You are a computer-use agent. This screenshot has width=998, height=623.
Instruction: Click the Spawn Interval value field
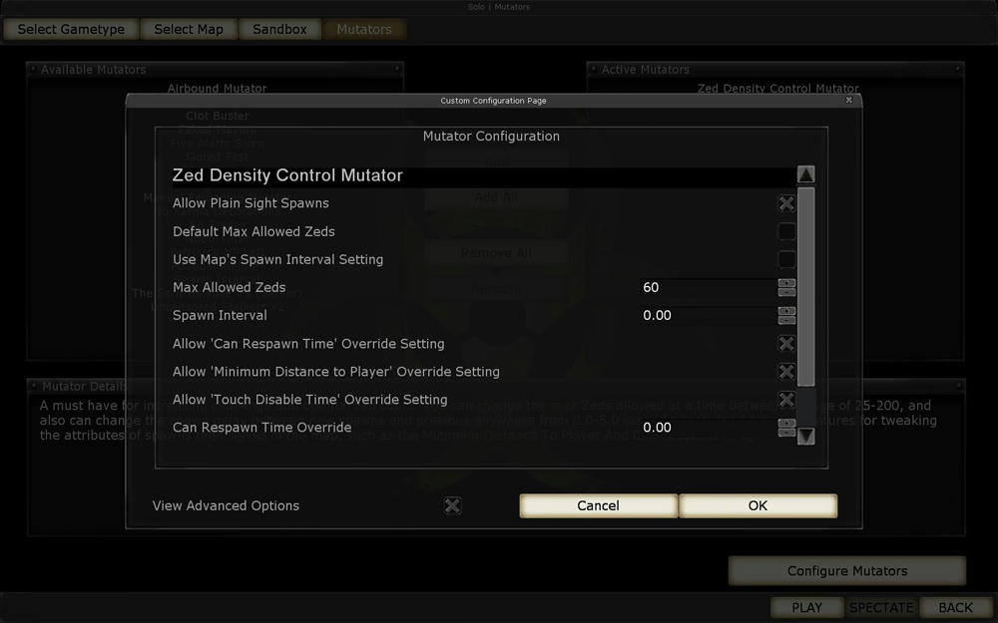(x=709, y=315)
